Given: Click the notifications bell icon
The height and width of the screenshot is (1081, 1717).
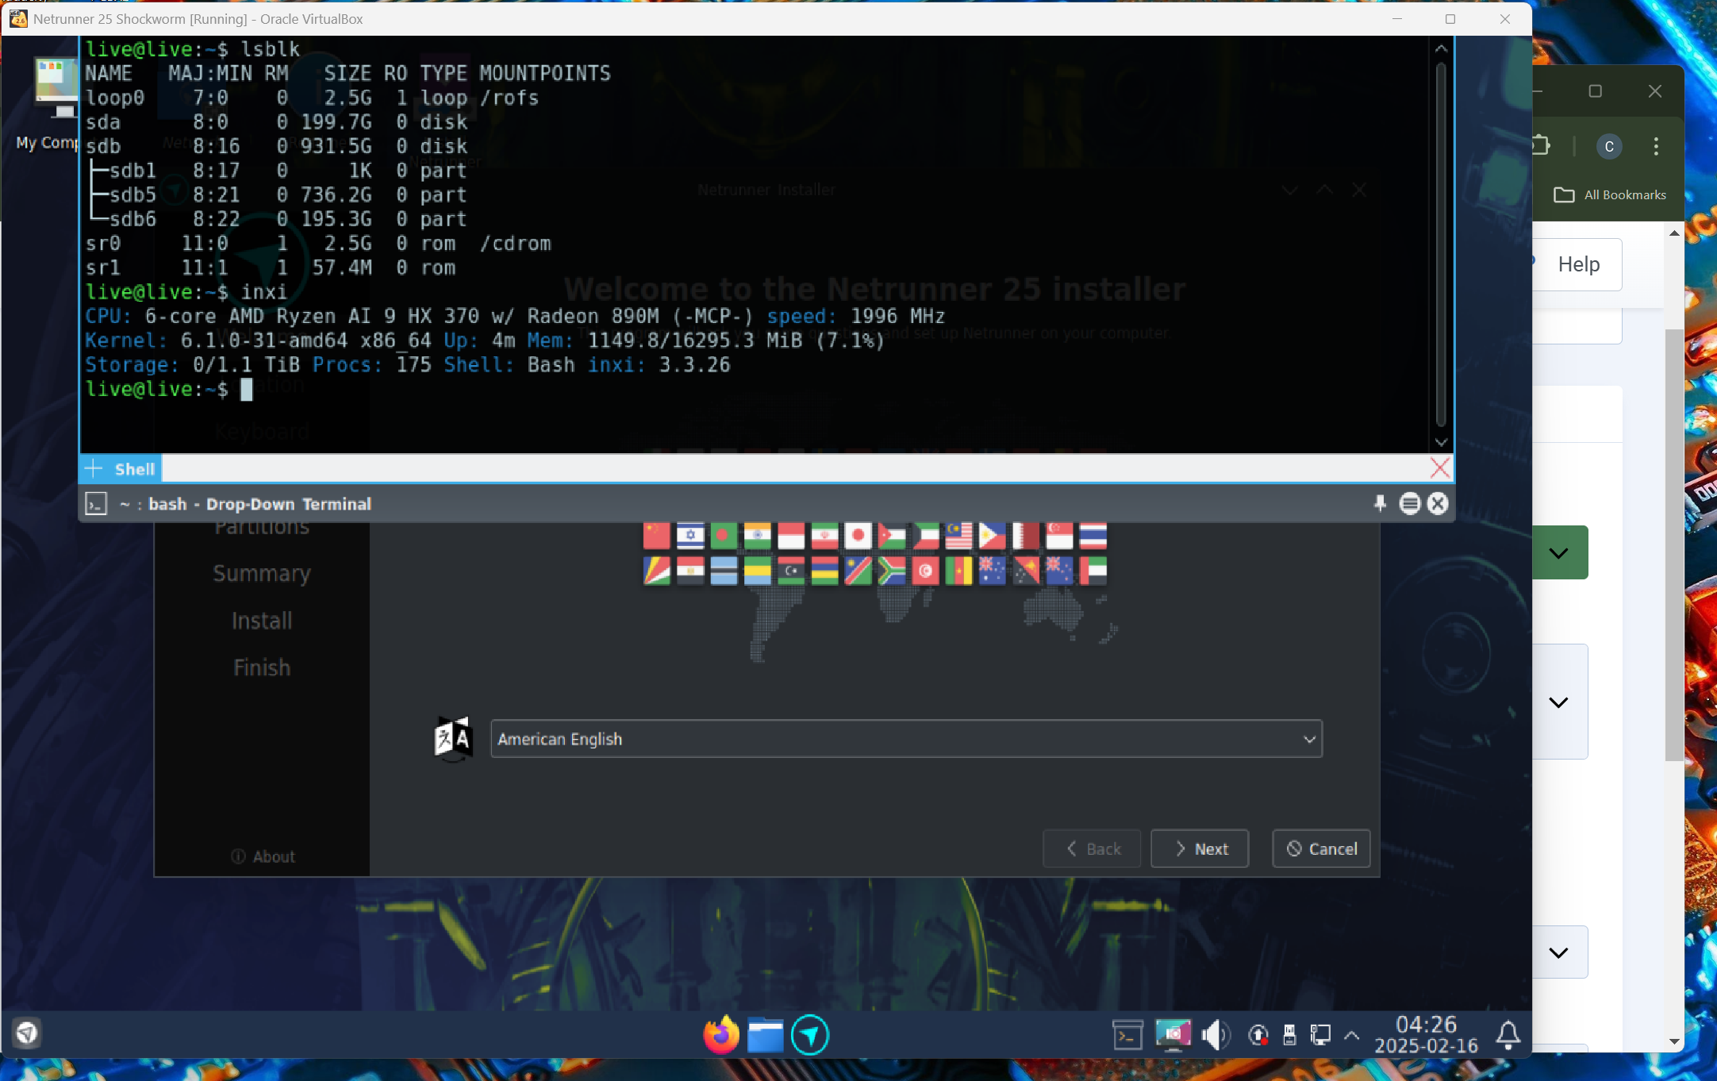Looking at the screenshot, I should tap(1508, 1035).
